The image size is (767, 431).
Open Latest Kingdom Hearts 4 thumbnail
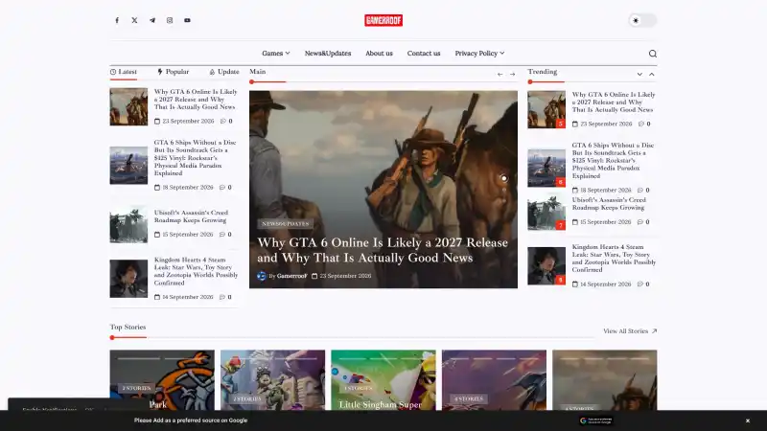click(x=128, y=279)
